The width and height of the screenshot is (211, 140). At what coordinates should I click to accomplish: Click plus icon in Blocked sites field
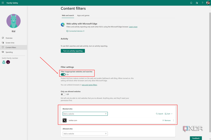106,114
